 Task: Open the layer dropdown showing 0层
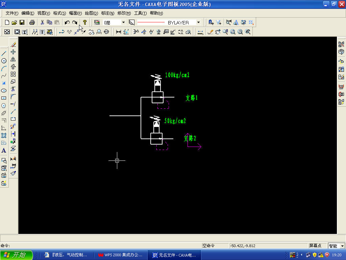click(x=114, y=23)
